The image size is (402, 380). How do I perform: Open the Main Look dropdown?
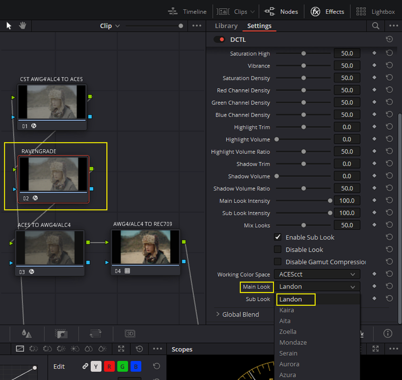pyautogui.click(x=317, y=286)
